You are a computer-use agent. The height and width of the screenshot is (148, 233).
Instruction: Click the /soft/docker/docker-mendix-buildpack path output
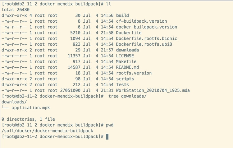(x=47, y=131)
